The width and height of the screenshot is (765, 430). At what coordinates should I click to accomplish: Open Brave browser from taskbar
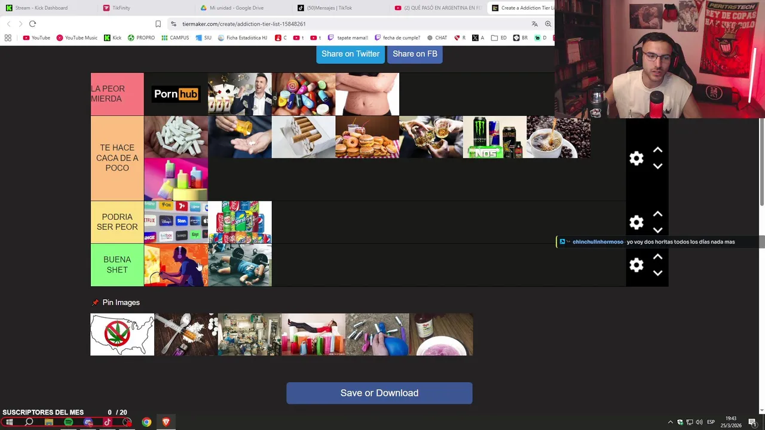point(166,422)
